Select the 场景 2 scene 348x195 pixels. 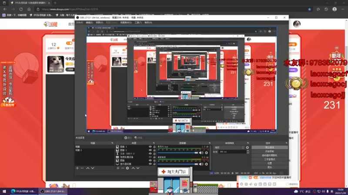pyautogui.click(x=94, y=150)
